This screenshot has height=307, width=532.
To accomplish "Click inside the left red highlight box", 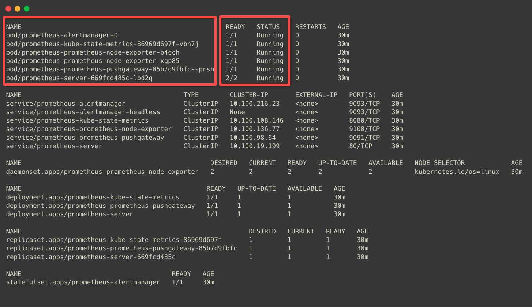I will [110, 51].
